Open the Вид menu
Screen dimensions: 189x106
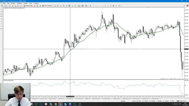pos(8,3)
